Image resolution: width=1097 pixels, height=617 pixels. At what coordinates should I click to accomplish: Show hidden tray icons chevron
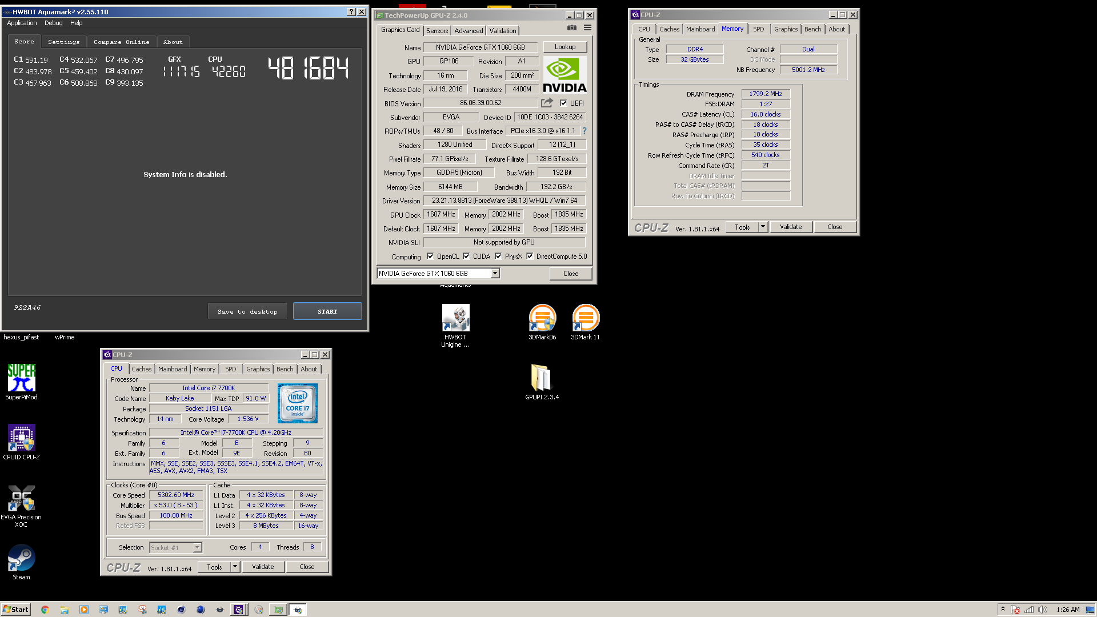pyautogui.click(x=1003, y=609)
